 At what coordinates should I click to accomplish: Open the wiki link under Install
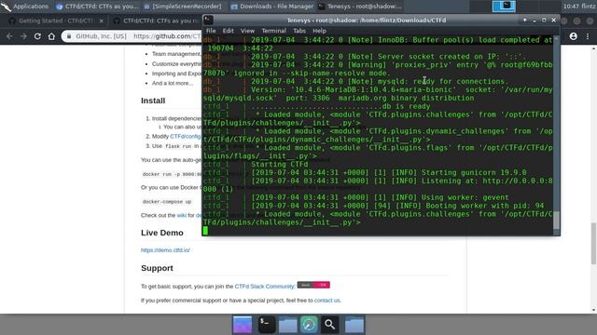[x=182, y=215]
